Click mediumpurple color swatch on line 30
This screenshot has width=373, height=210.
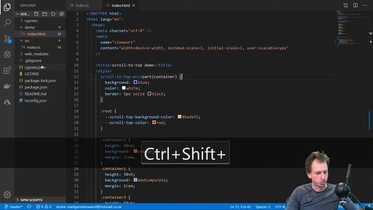pos(135,180)
